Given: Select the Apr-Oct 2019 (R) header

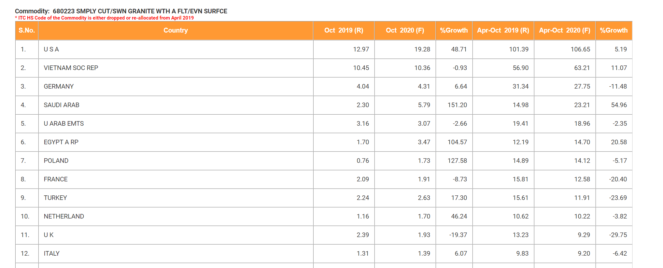Looking at the screenshot, I should click(x=503, y=31).
